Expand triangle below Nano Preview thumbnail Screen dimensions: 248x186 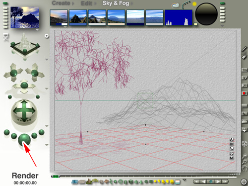[x=37, y=30]
